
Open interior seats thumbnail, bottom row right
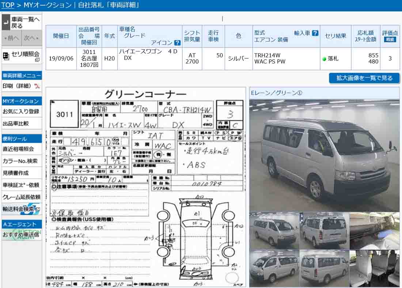[375, 268]
